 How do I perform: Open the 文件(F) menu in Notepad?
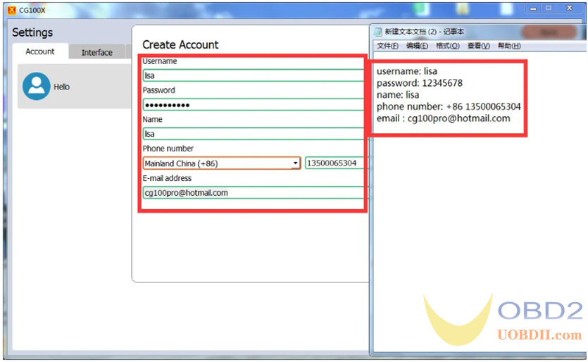(387, 46)
